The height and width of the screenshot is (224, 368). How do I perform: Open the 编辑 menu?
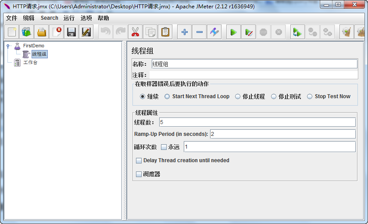(29, 18)
